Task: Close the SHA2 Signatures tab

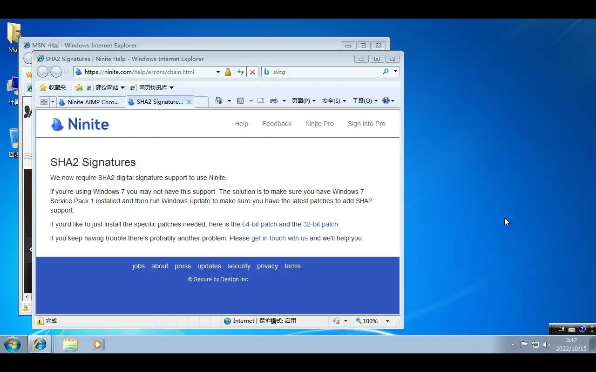Action: click(189, 102)
